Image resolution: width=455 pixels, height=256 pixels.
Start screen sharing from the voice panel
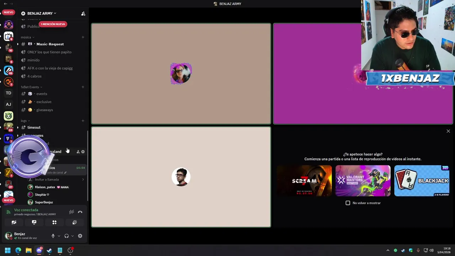point(34,222)
